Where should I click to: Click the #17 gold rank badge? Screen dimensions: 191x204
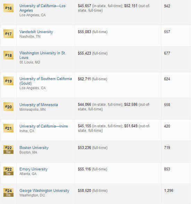tap(8, 34)
